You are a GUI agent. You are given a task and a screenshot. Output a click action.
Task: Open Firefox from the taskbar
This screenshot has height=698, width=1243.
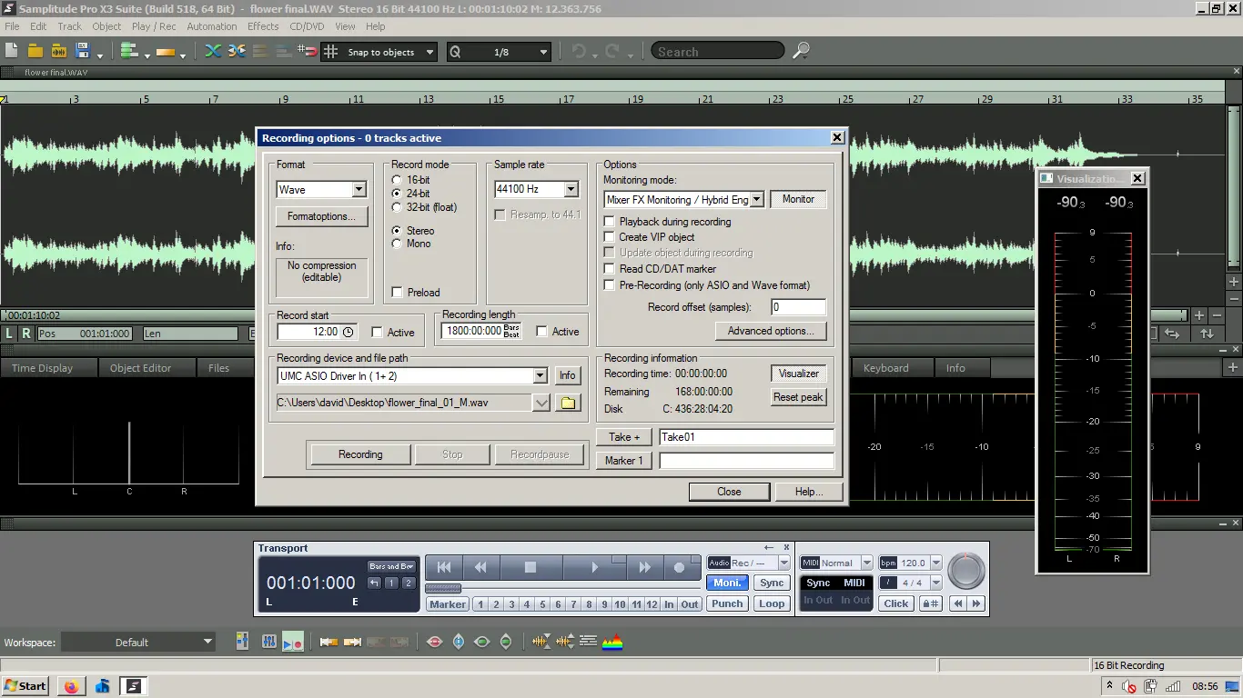(x=72, y=686)
